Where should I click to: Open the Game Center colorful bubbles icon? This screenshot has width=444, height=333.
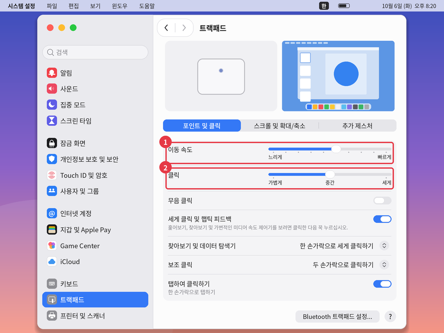pyautogui.click(x=52, y=245)
